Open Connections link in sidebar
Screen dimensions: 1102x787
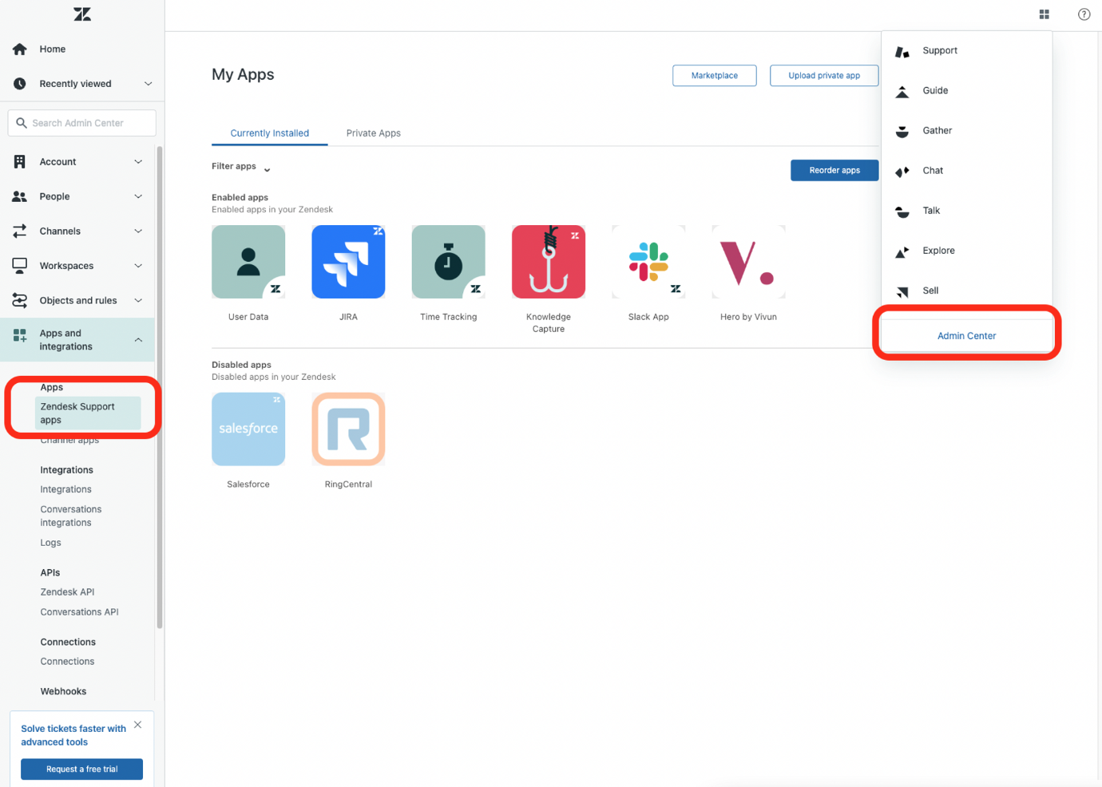(67, 662)
